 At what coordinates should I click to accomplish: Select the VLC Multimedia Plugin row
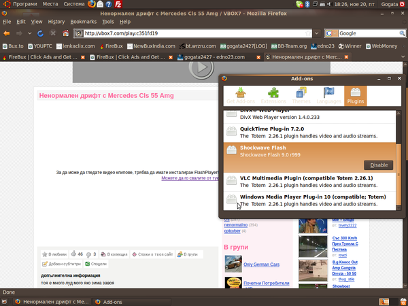309,182
